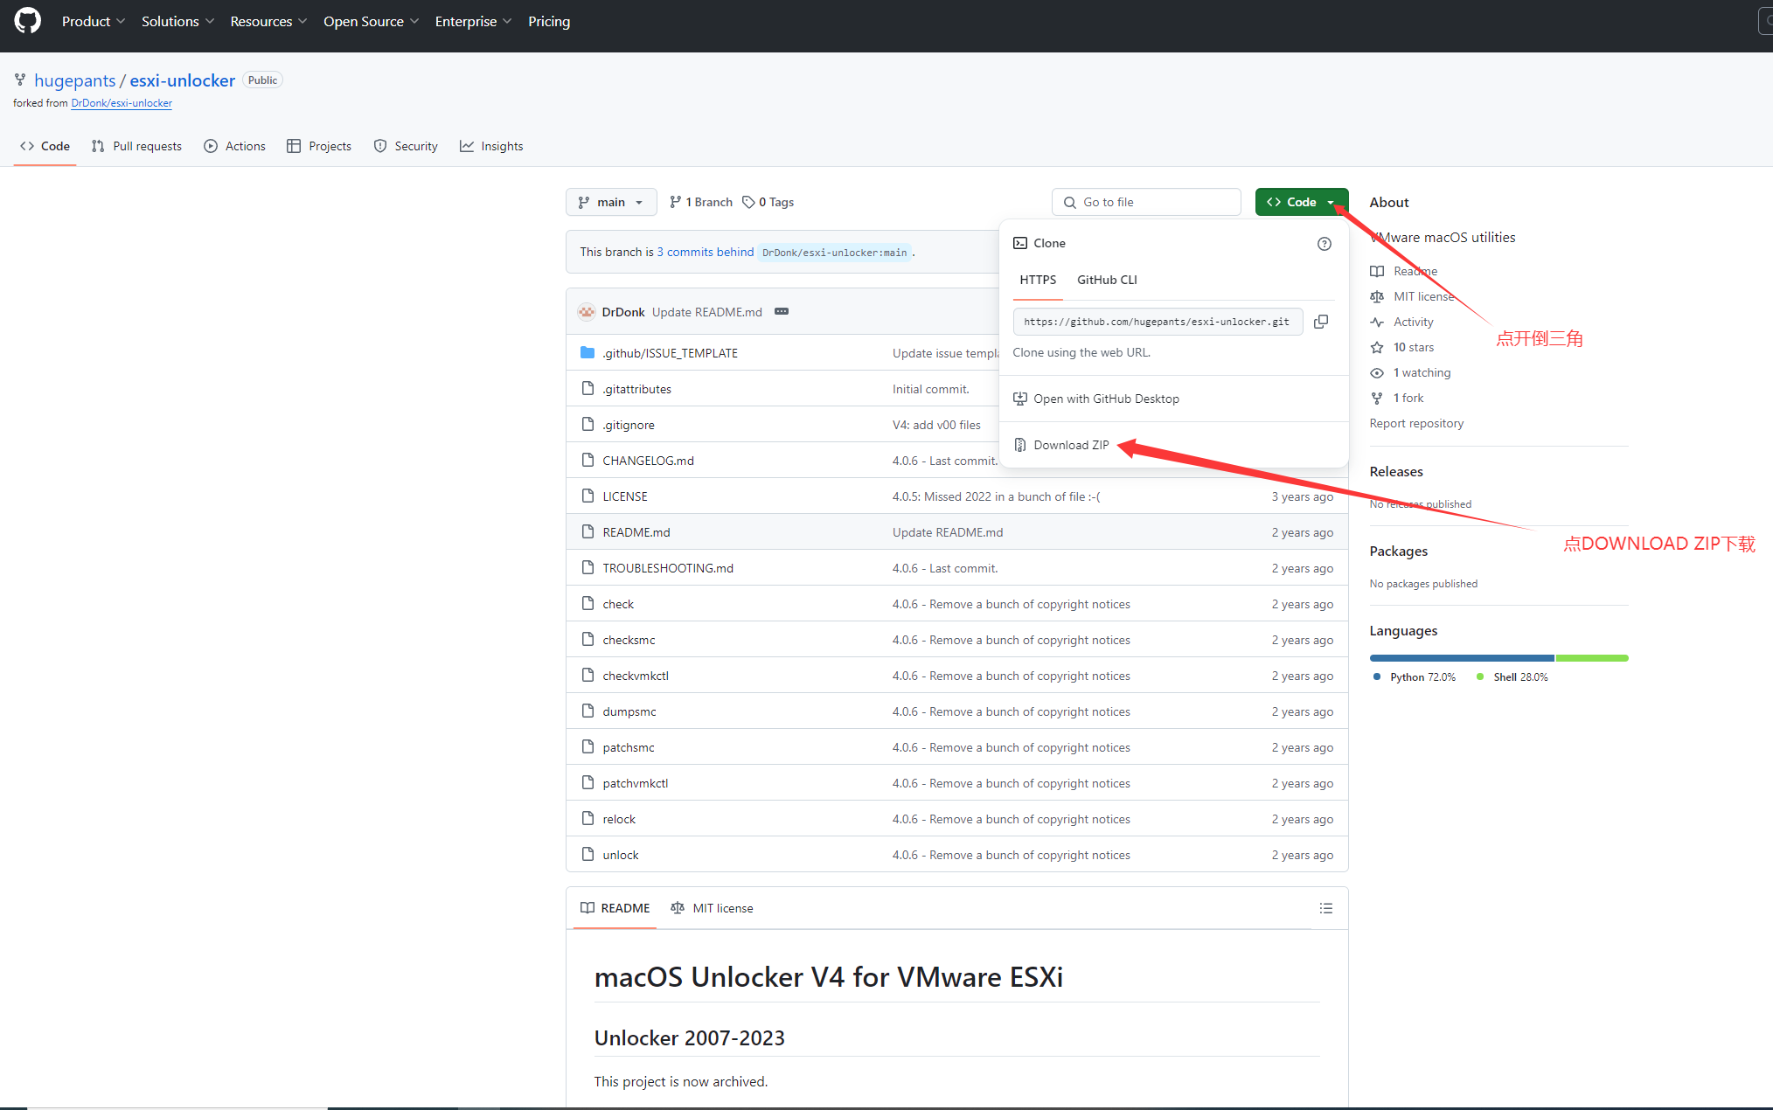Open the Insights tab
1773x1110 pixels.
(491, 147)
